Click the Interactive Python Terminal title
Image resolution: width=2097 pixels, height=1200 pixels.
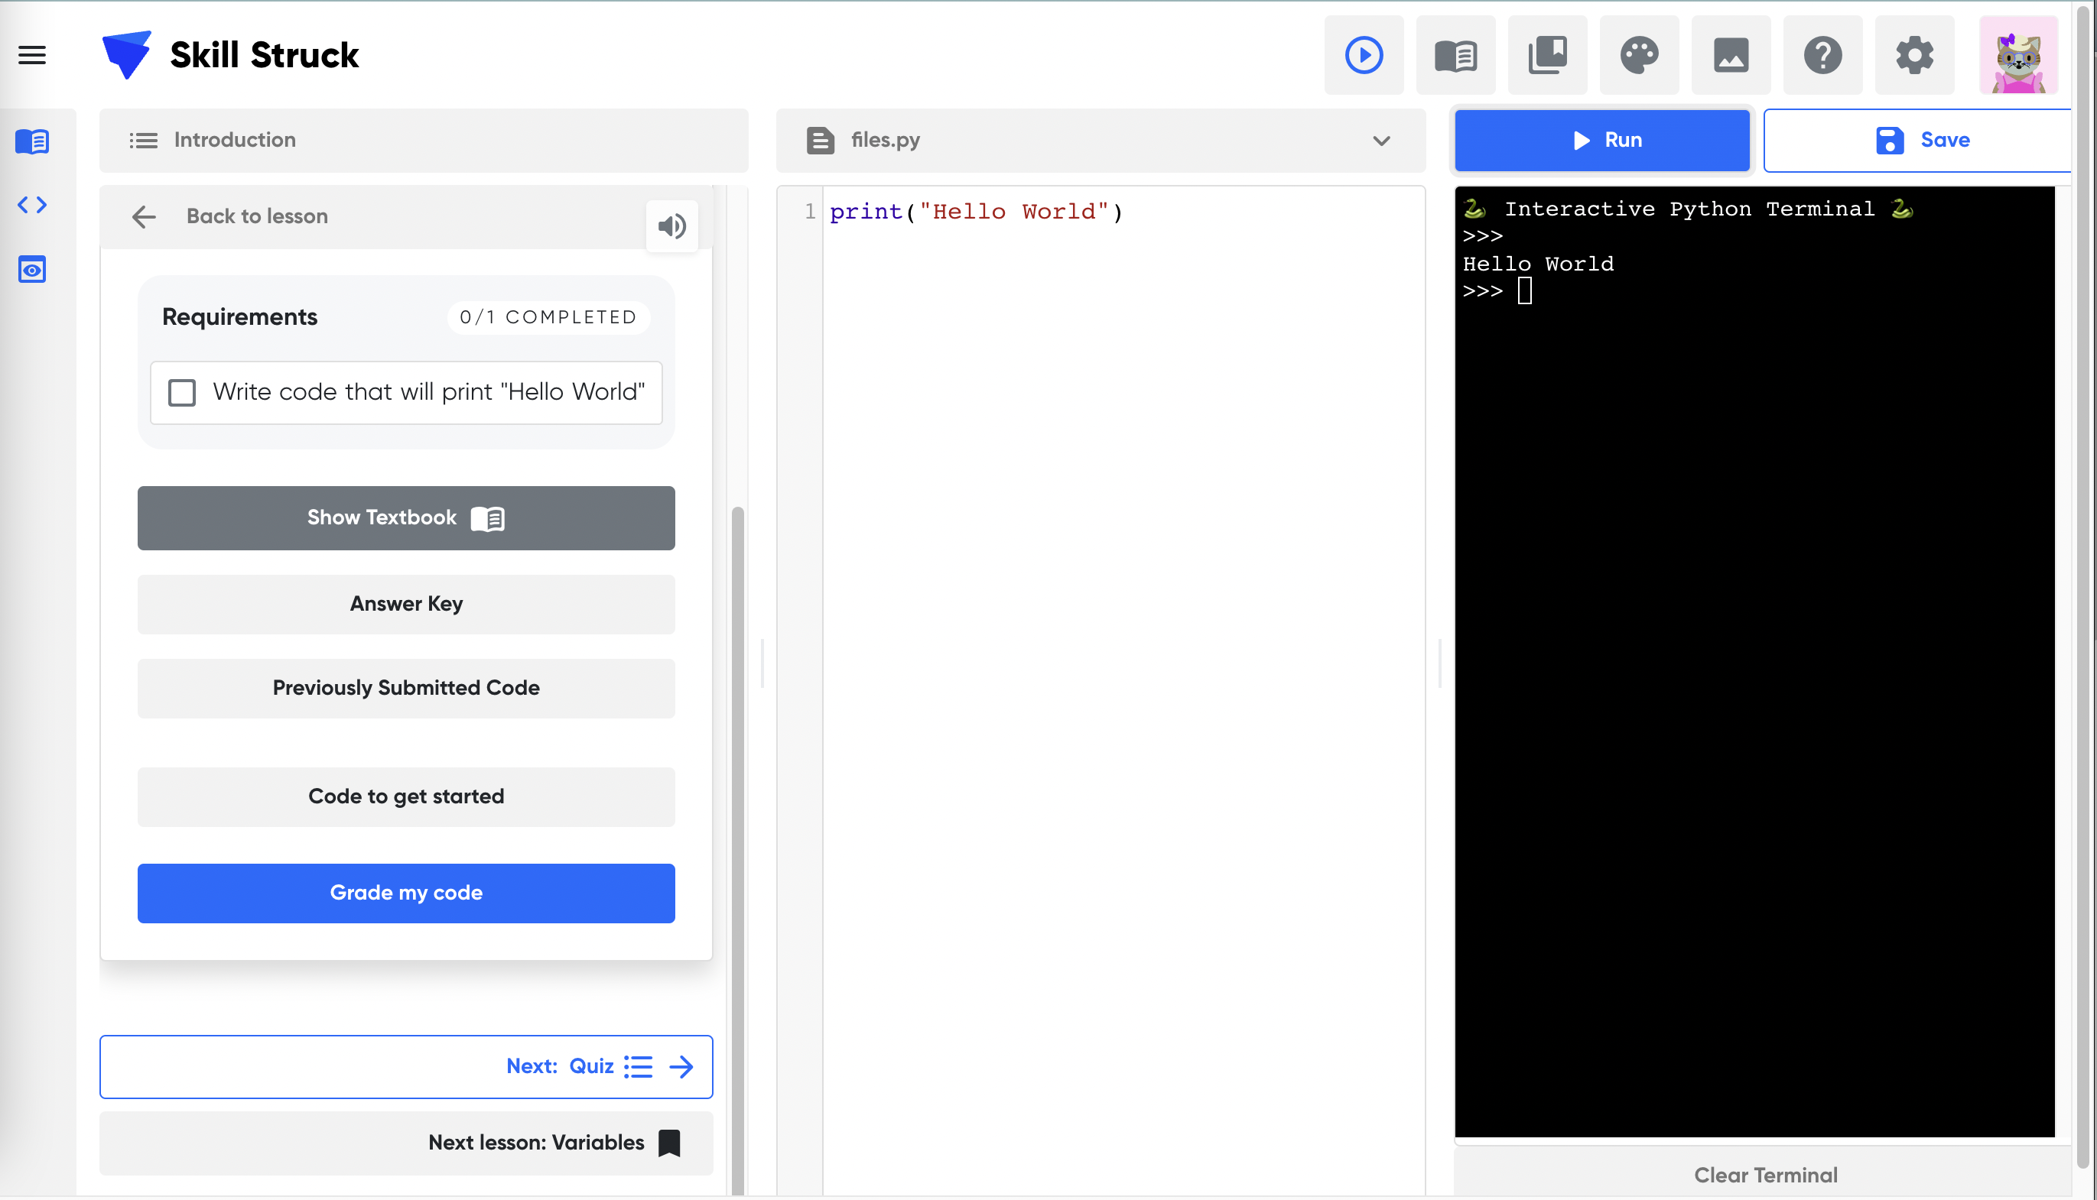(1688, 209)
